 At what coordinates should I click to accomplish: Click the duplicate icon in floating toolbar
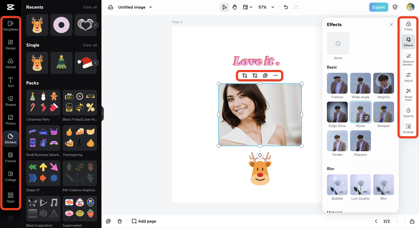point(265,76)
